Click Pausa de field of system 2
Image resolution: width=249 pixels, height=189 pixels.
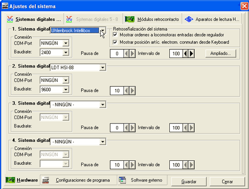pos(117,91)
